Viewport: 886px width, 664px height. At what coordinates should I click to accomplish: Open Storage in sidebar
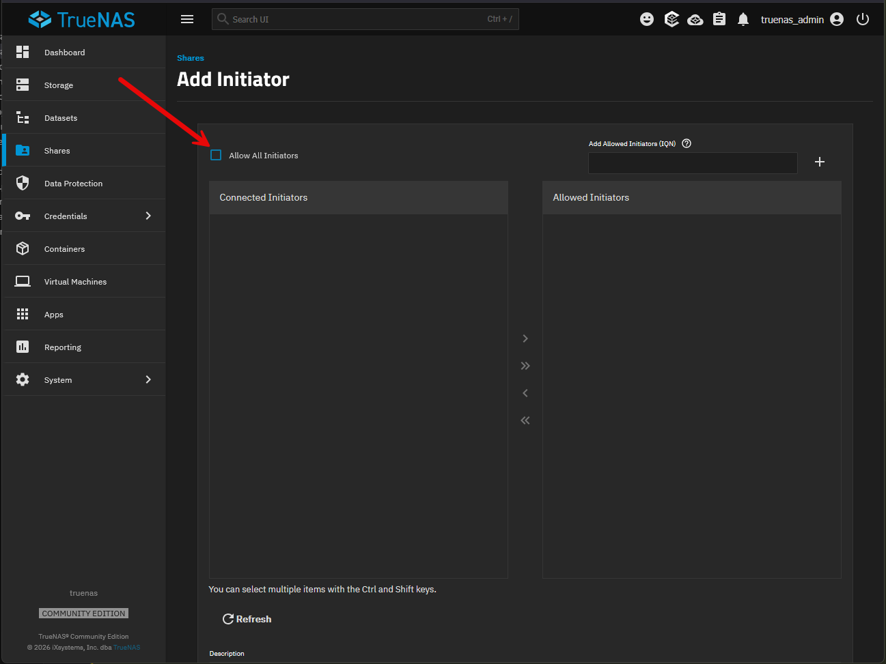point(85,85)
